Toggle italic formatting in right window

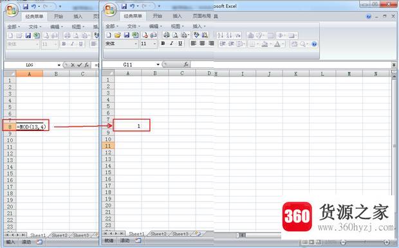point(172,44)
